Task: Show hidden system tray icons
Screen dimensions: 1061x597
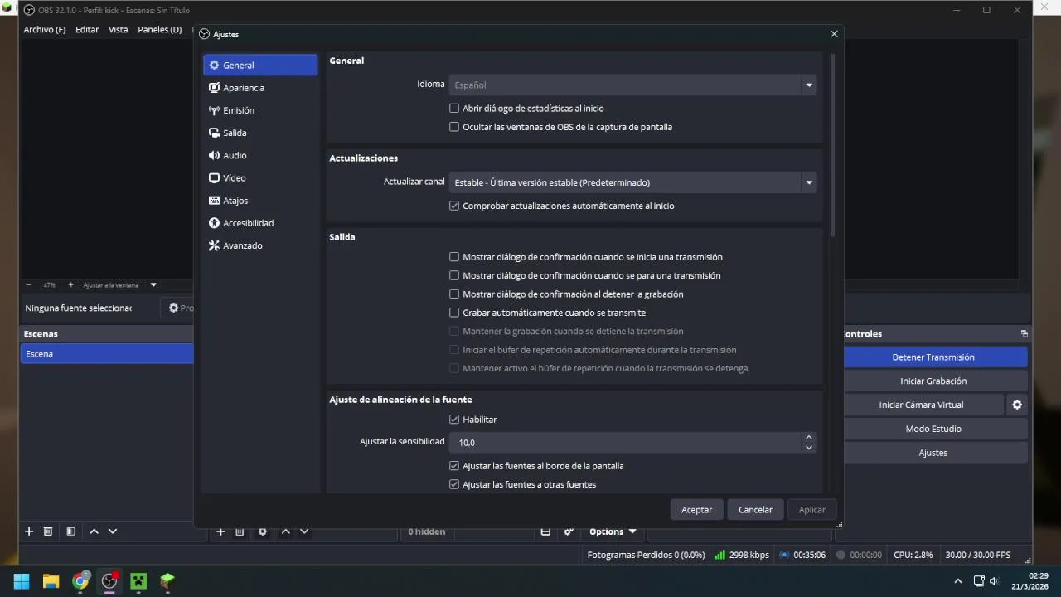Action: (x=958, y=580)
